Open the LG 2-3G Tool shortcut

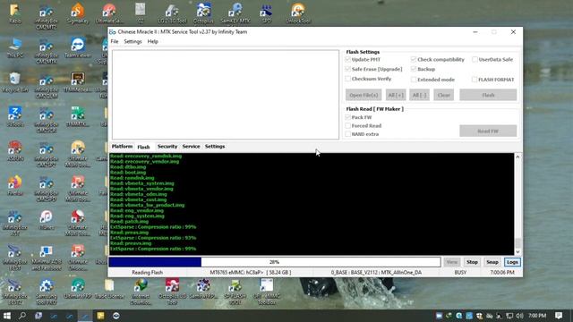172,14
